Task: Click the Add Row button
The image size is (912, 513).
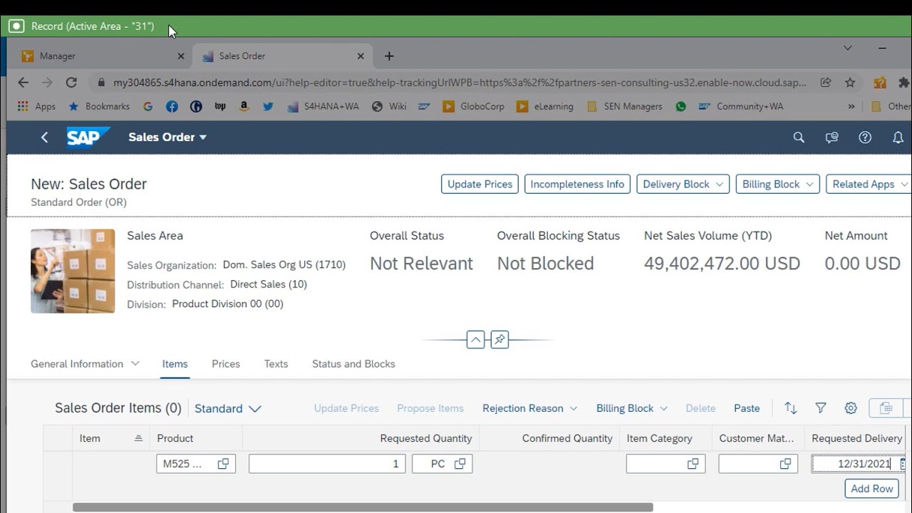Action: 871,489
